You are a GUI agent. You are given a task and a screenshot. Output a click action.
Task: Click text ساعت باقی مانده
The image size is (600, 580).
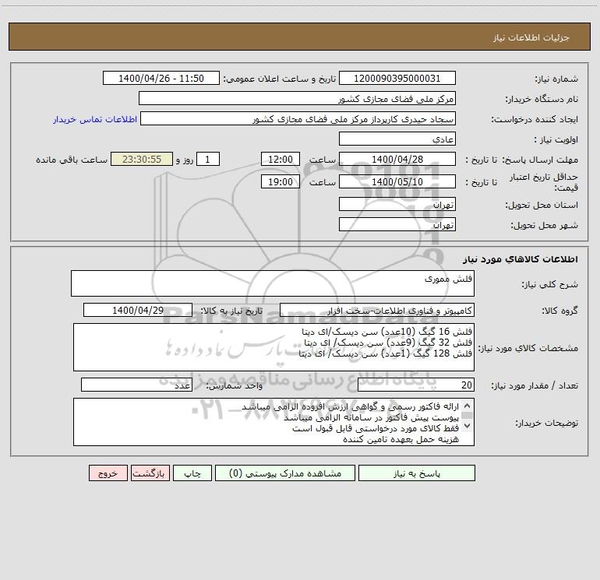pyautogui.click(x=72, y=160)
